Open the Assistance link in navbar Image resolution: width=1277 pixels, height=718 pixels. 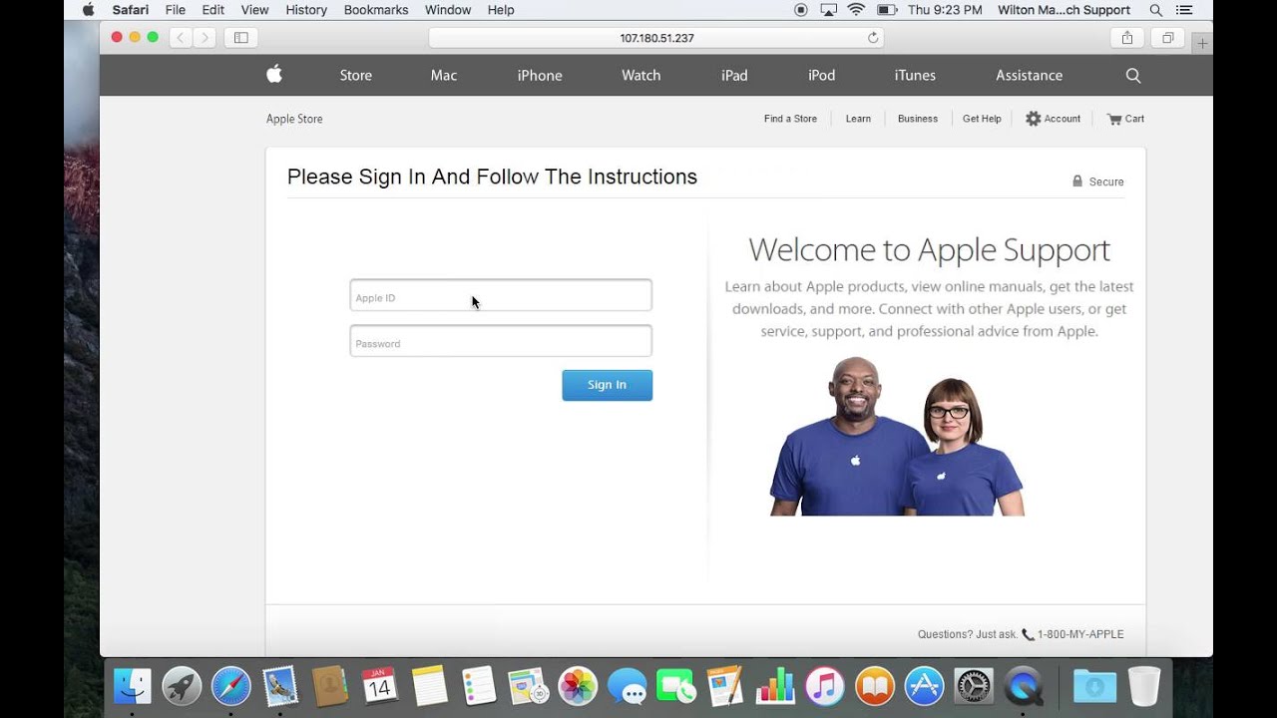tap(1029, 75)
